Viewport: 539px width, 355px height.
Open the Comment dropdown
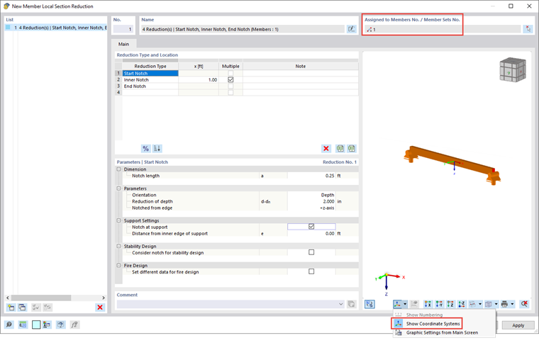point(341,304)
